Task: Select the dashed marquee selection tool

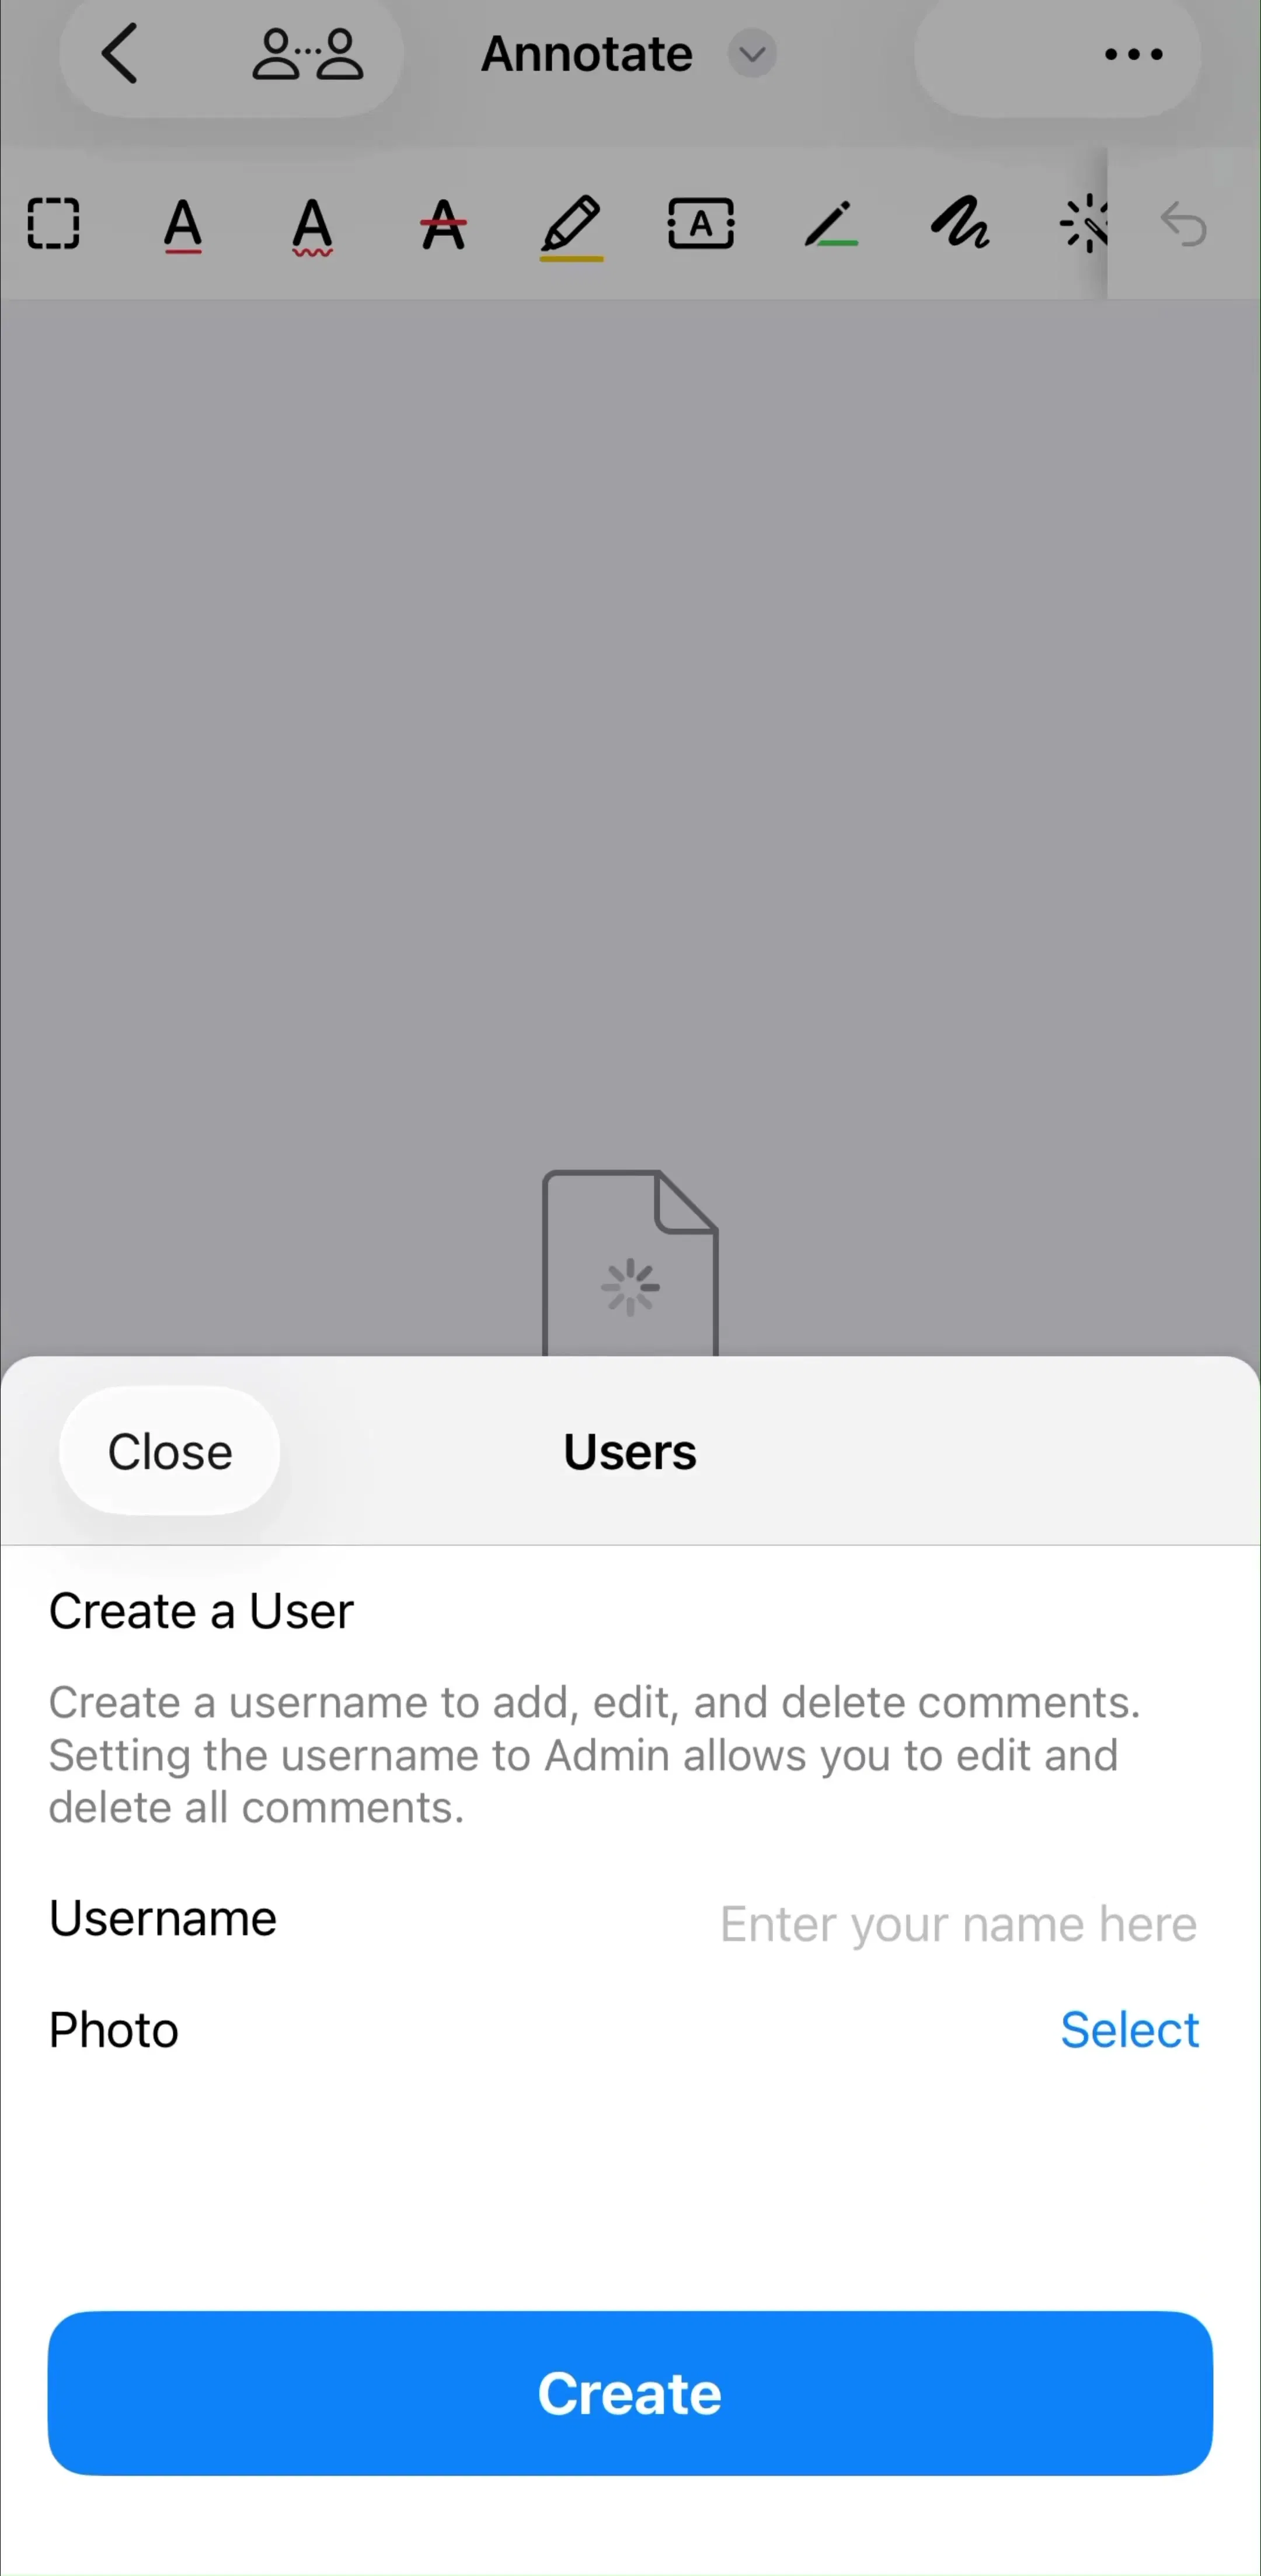Action: [53, 223]
